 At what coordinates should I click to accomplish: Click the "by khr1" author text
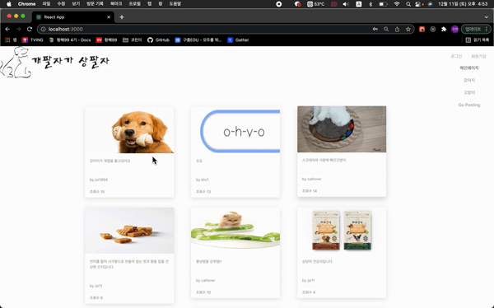point(203,180)
